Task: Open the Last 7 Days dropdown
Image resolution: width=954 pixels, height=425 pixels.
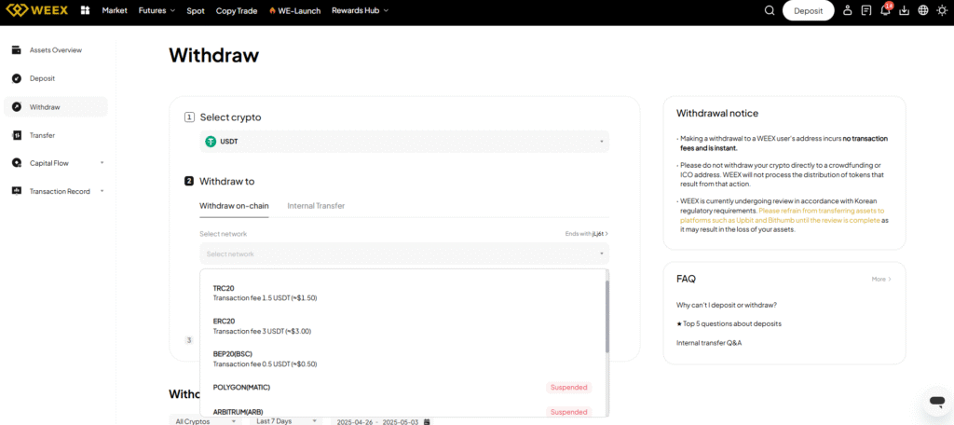Action: coord(287,420)
